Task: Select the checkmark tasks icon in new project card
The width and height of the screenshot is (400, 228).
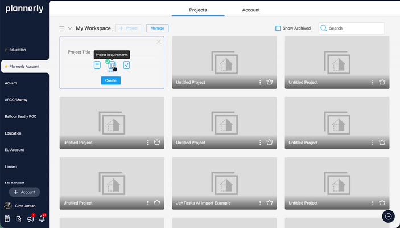Action: pos(126,65)
